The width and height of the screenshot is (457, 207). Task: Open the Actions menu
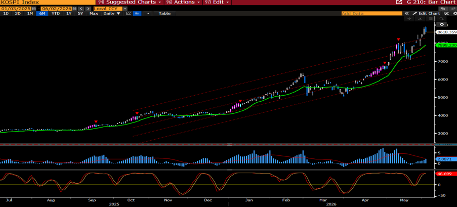click(183, 2)
